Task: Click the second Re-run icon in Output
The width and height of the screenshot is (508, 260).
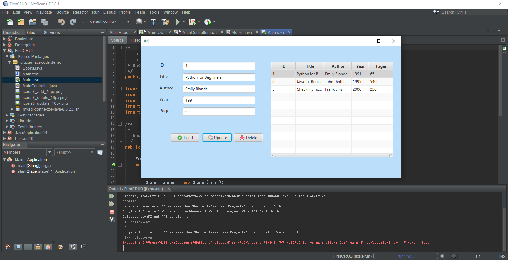Action: click(112, 204)
